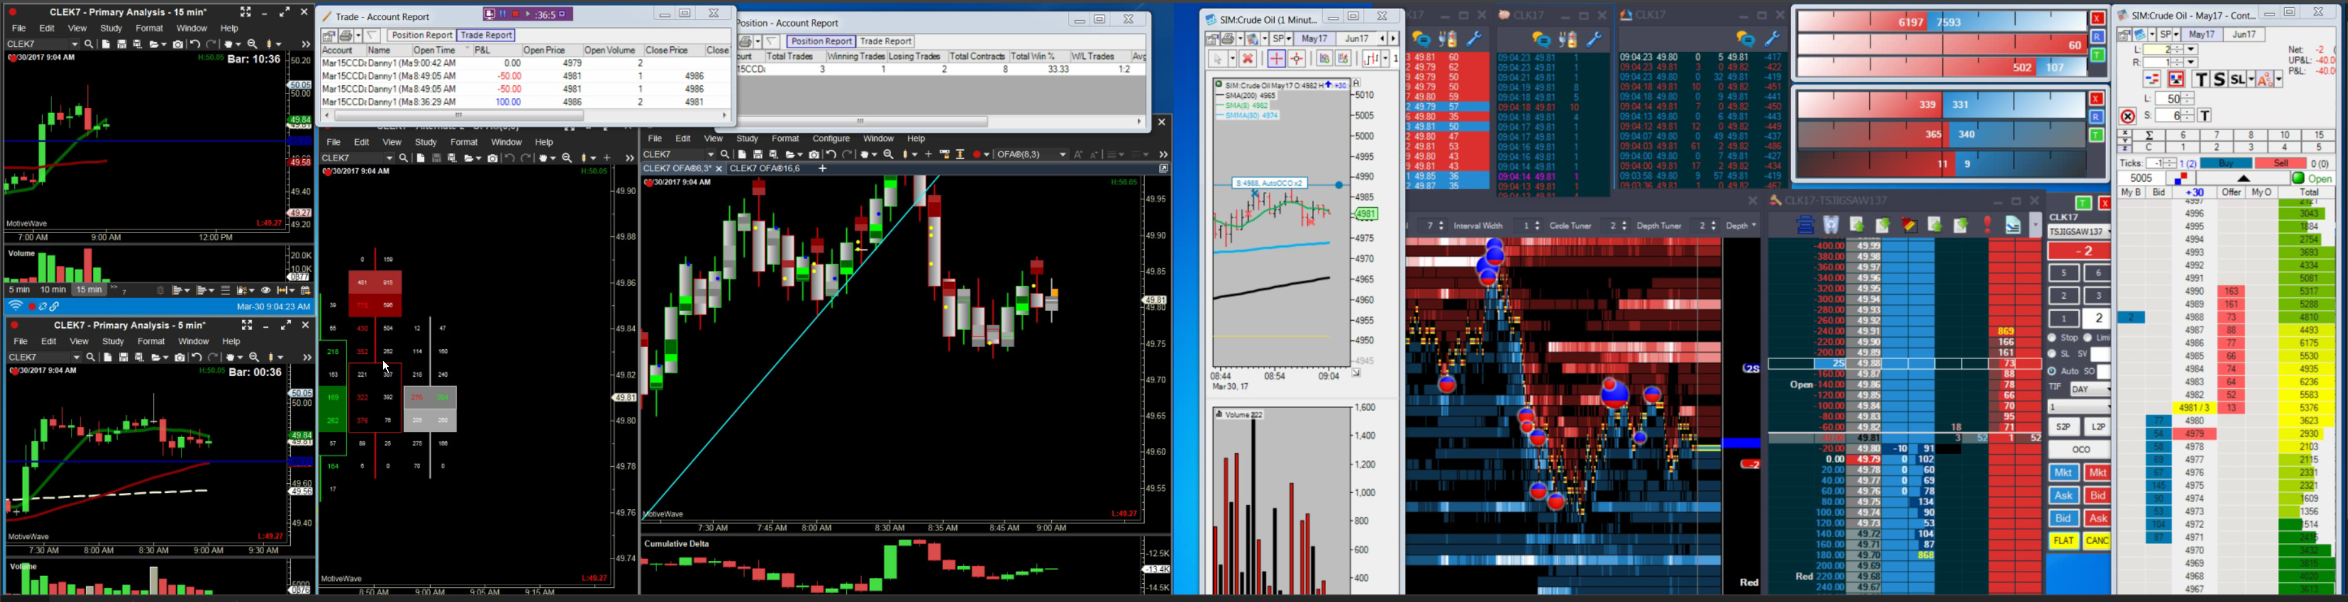Click the chain link icon in the blue status bar
This screenshot has width=2348, height=602.
click(x=55, y=306)
